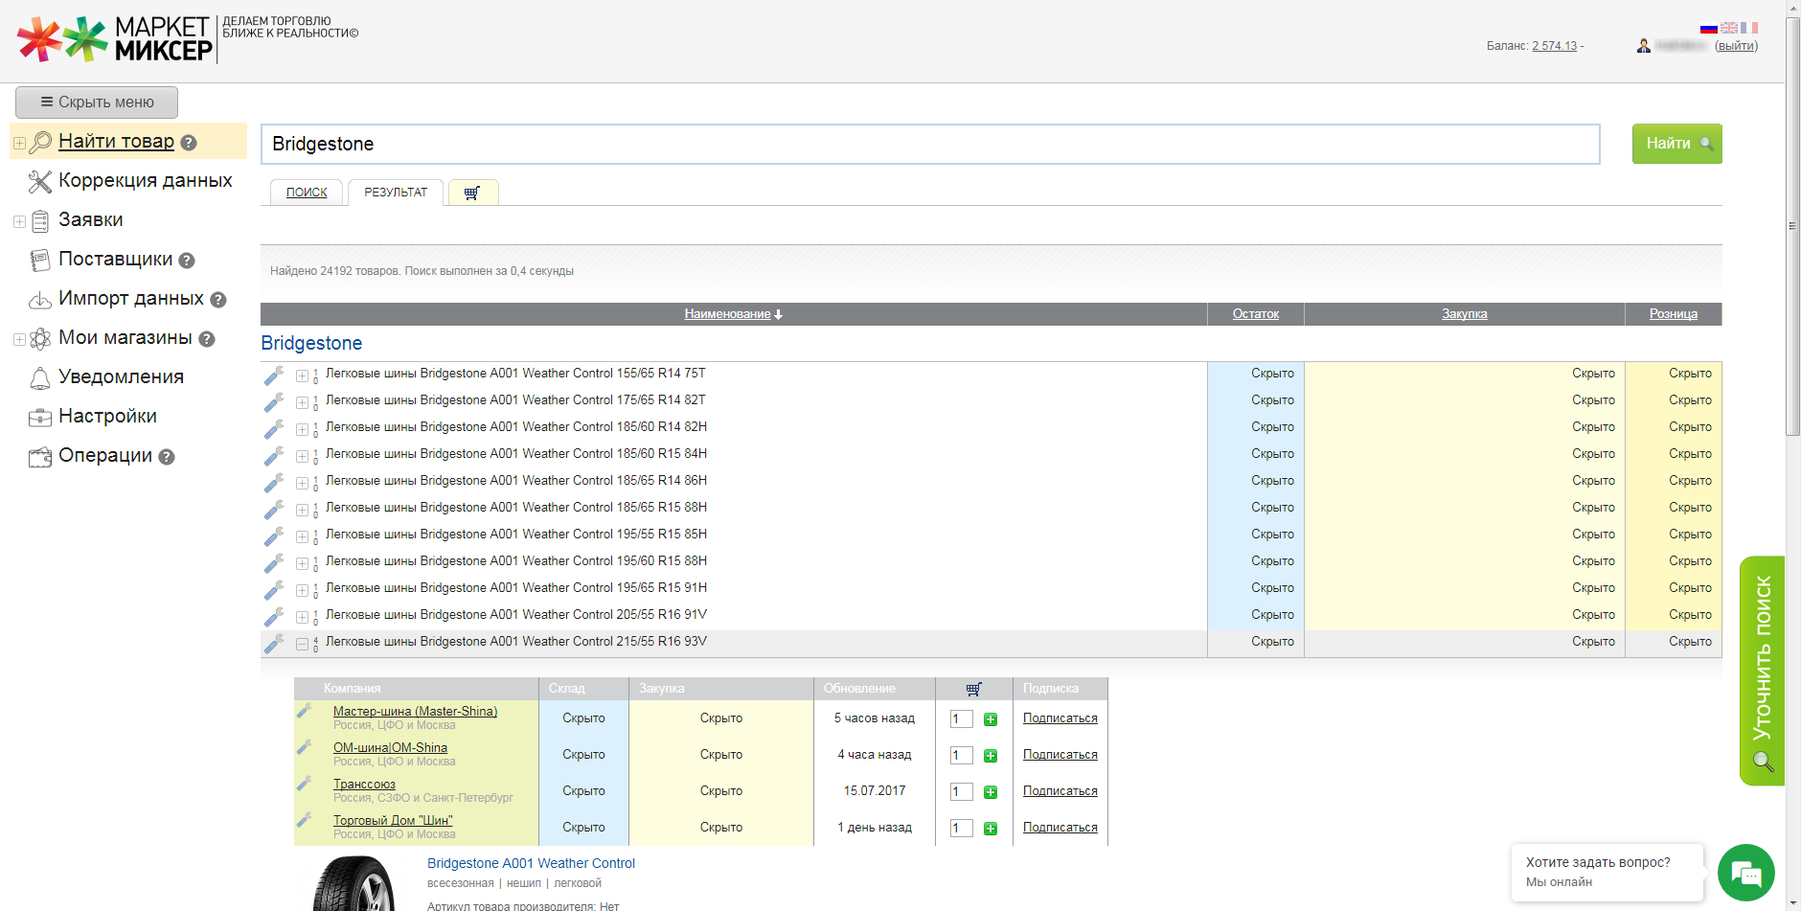Hide sidebar with Скрыть меню button
The height and width of the screenshot is (911, 1801).
coord(97,102)
